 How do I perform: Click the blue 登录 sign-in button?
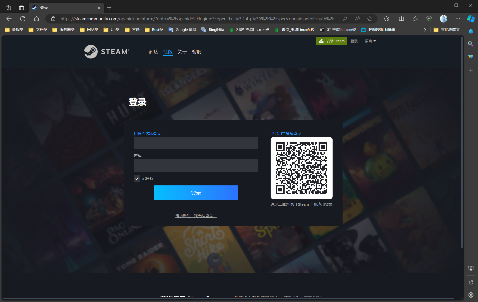(x=196, y=193)
